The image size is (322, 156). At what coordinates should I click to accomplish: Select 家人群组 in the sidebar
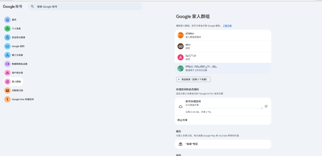(13, 81)
